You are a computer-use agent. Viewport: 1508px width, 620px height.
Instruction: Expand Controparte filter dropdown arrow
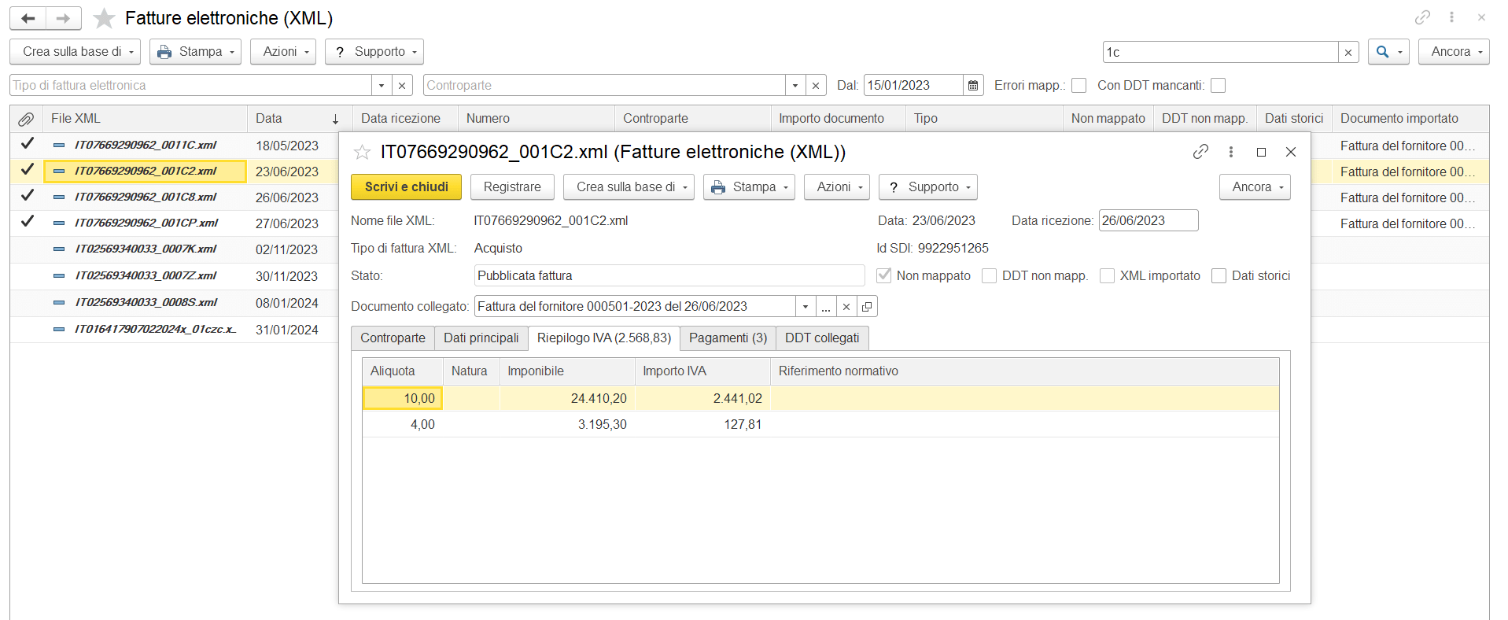tap(795, 85)
